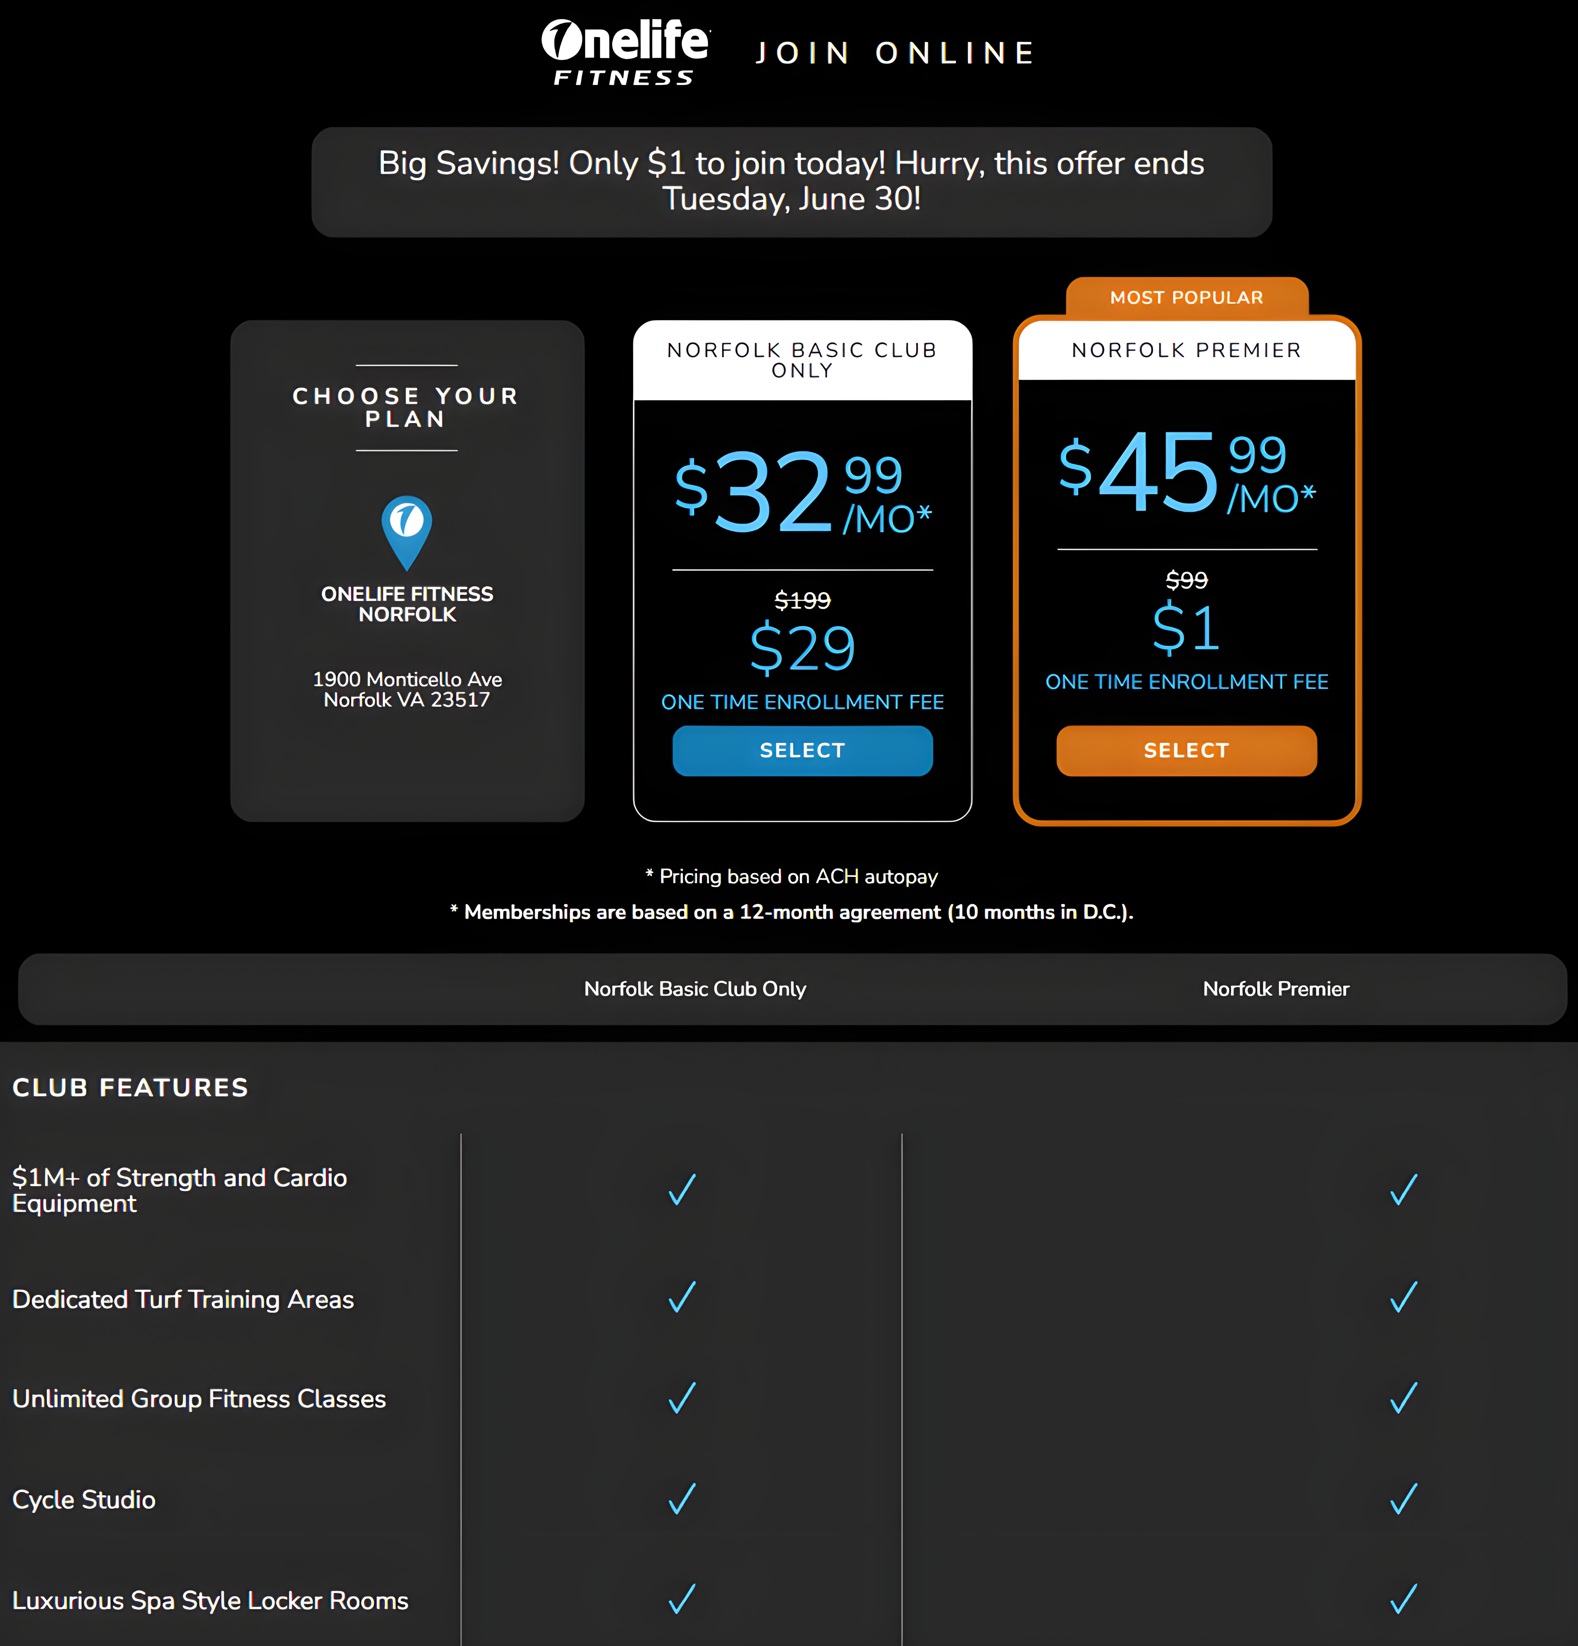Screen dimensions: 1578x1646
Task: Click the $1 enrollment fee in Premier card
Action: [1186, 628]
